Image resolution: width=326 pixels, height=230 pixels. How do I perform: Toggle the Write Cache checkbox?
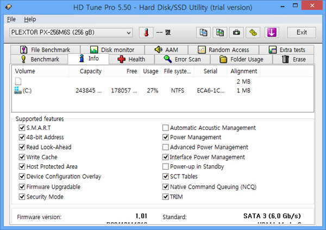[22, 157]
